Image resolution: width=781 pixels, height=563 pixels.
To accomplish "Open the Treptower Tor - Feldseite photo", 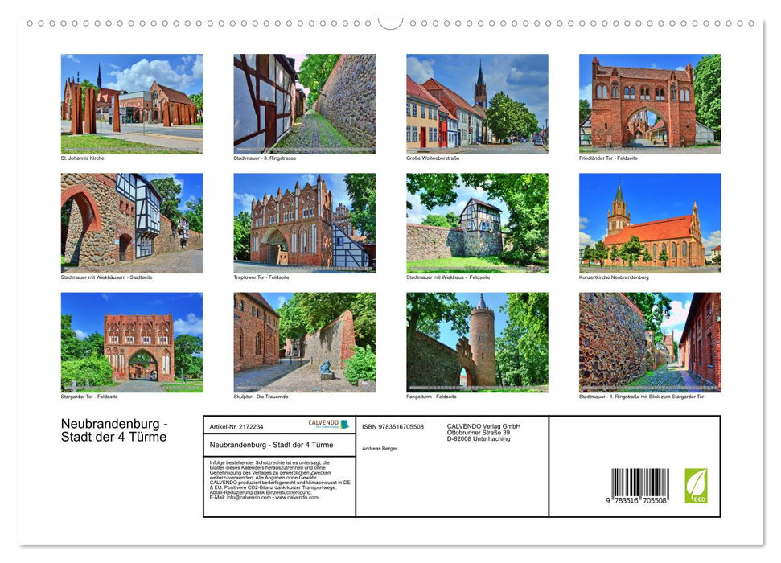I will coord(304,223).
